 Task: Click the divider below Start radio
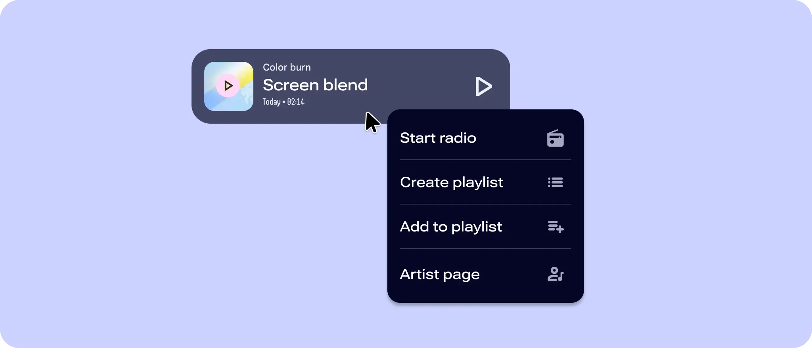[485, 160]
